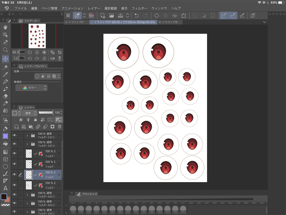Screen dimensions: 286x215
Task: Select the Gradient tool
Action: [6, 152]
